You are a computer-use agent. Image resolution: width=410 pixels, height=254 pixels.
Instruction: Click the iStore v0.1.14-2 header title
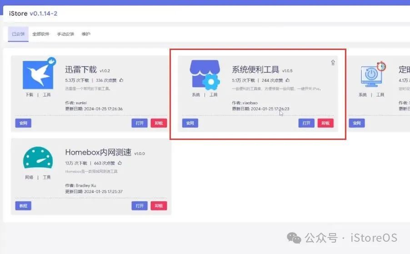(x=33, y=14)
